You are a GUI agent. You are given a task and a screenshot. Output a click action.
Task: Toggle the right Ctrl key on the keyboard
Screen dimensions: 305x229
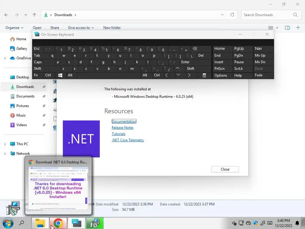click(x=158, y=75)
